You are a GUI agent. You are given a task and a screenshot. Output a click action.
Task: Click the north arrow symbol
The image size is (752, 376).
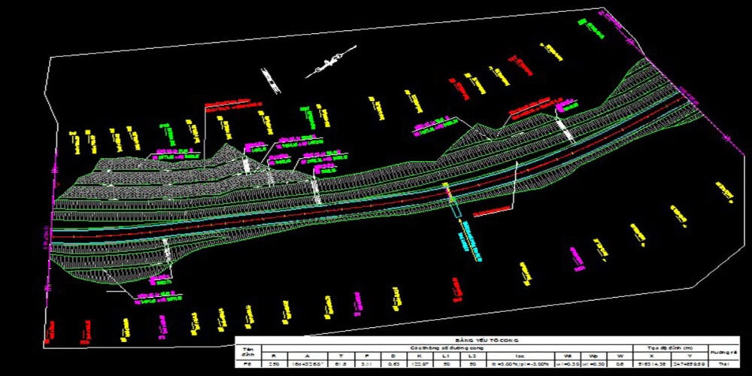pyautogui.click(x=329, y=65)
